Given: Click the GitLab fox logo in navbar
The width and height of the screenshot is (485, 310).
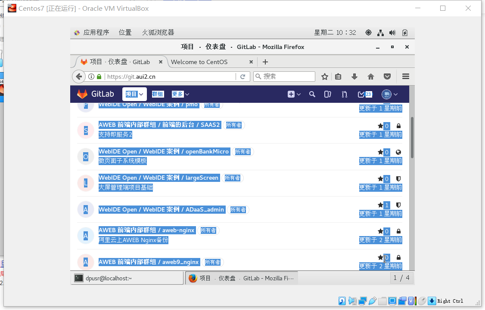Looking at the screenshot, I should [82, 94].
